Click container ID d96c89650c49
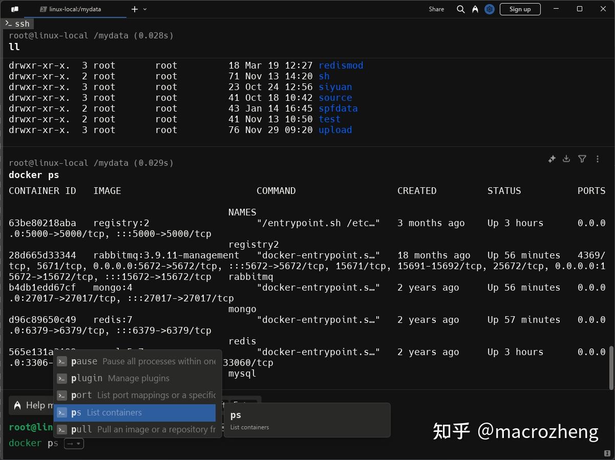Image resolution: width=615 pixels, height=460 pixels. click(43, 320)
